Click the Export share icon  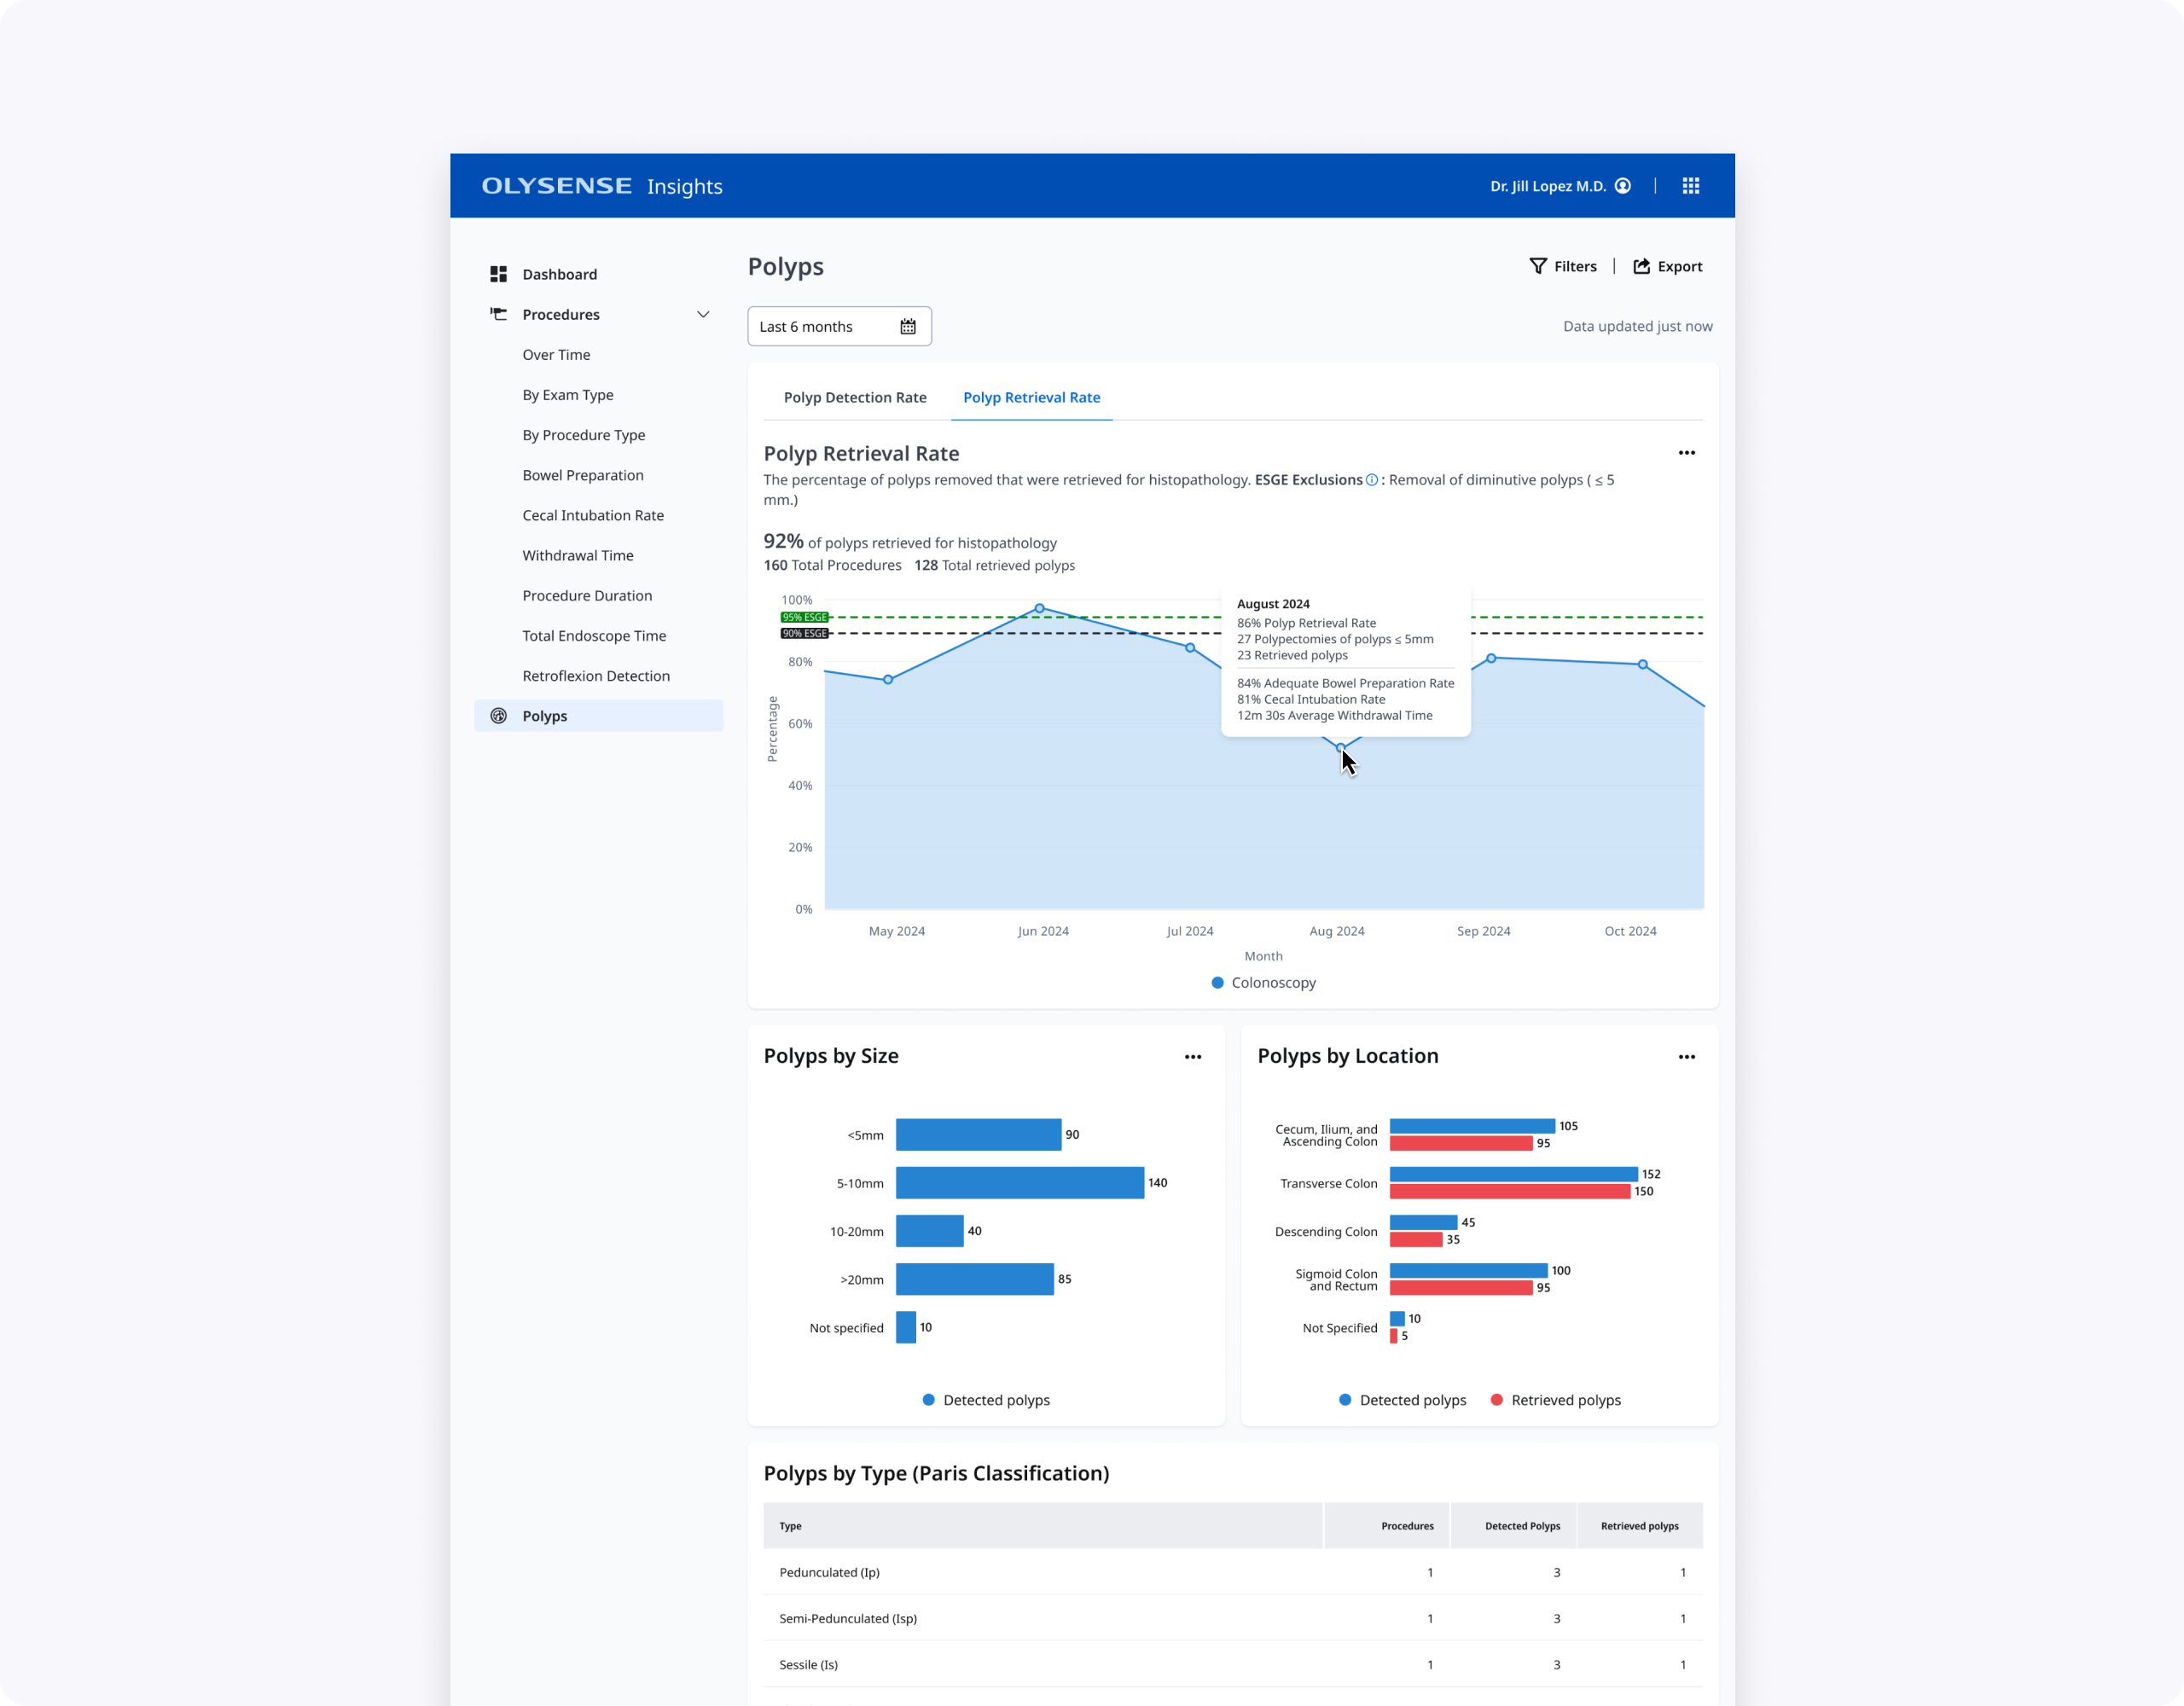(x=1641, y=266)
